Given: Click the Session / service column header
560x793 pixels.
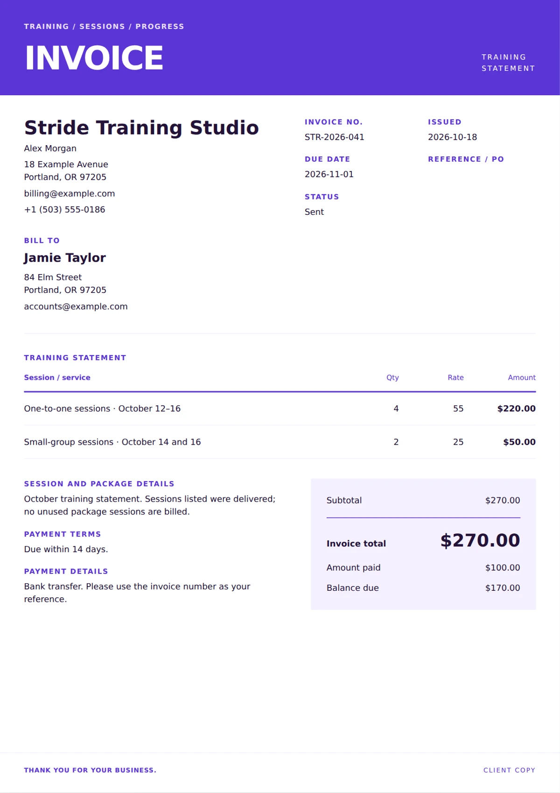Looking at the screenshot, I should point(57,377).
